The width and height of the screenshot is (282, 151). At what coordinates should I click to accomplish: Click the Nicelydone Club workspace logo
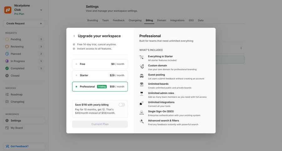point(8,10)
